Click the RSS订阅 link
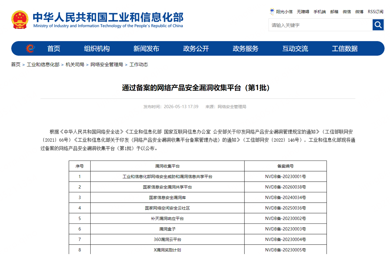 tap(376, 12)
